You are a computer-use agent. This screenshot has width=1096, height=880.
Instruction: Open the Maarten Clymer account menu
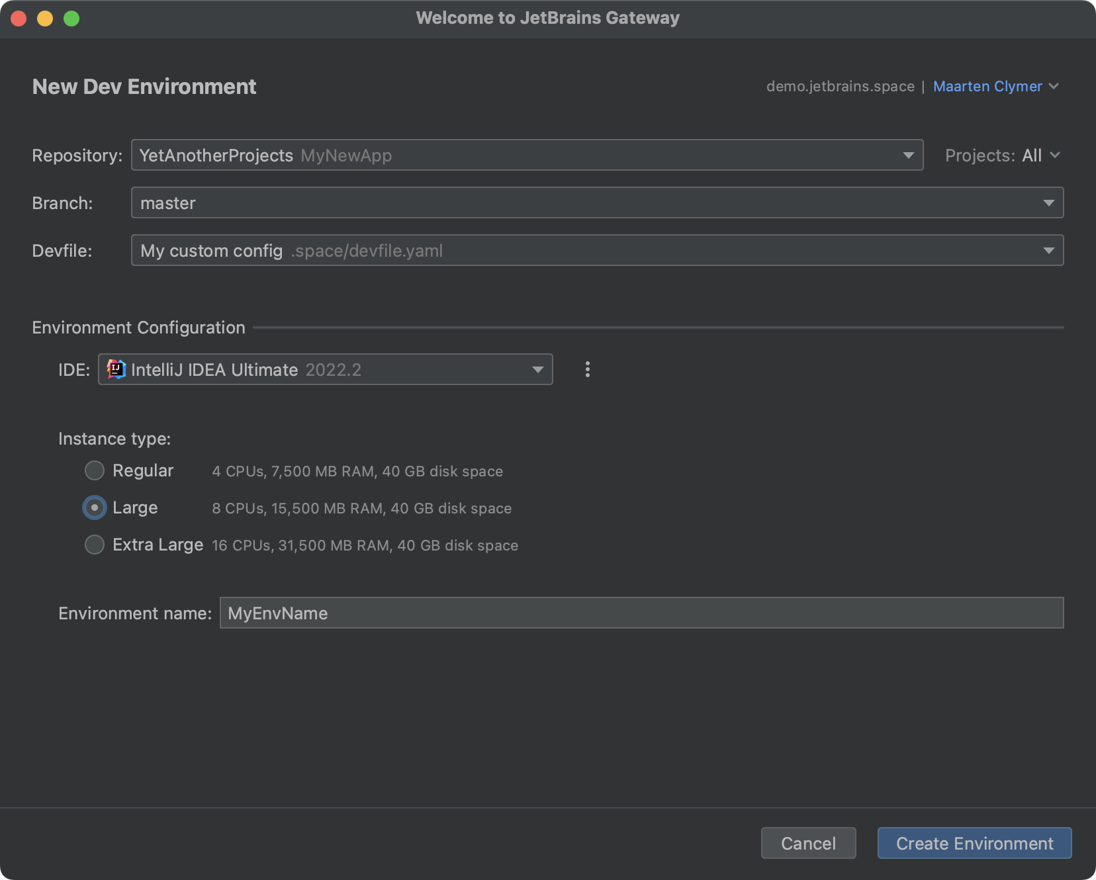click(x=1054, y=86)
